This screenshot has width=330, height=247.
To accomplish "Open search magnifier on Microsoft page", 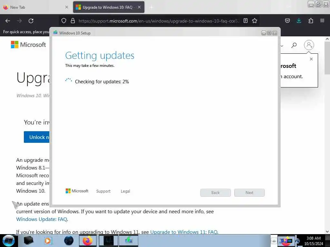I will 294,45.
